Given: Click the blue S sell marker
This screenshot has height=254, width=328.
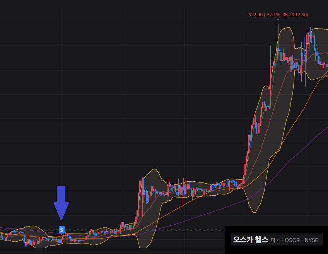Looking at the screenshot, I should tap(62, 230).
